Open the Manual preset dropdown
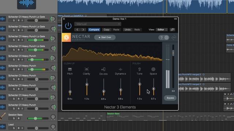This screenshot has width=234, height=131. click(x=98, y=24)
